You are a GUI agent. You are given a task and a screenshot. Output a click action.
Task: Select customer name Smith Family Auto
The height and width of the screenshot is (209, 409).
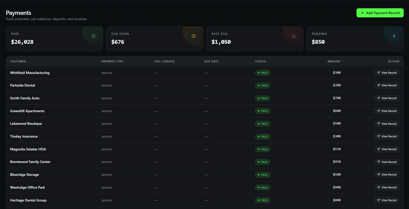tap(25, 98)
